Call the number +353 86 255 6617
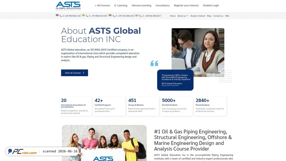 coord(153,16)
